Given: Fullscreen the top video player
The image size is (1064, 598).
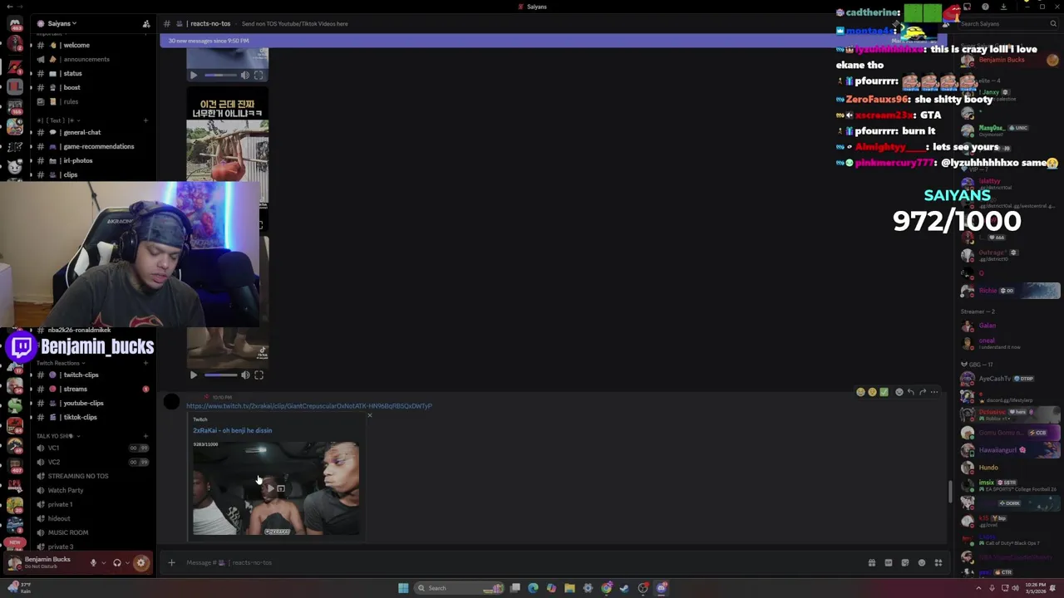Looking at the screenshot, I should [259, 75].
